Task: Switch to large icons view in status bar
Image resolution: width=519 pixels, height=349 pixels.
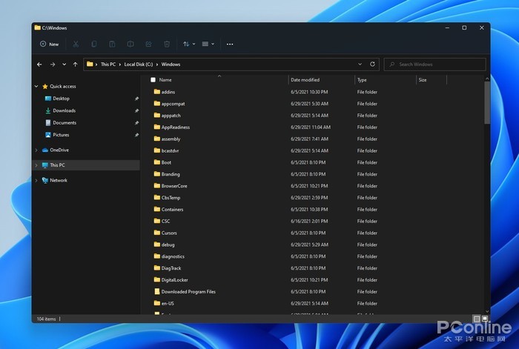Action: 485,319
